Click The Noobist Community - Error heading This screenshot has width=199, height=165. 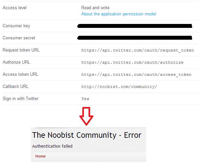tap(87, 135)
